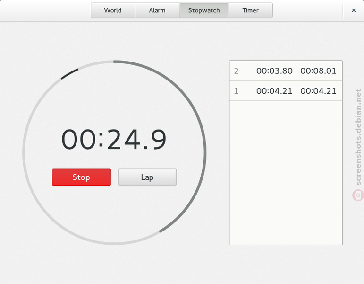Go to the Timer tab
Screen dimensions: 364x284
(x=251, y=10)
